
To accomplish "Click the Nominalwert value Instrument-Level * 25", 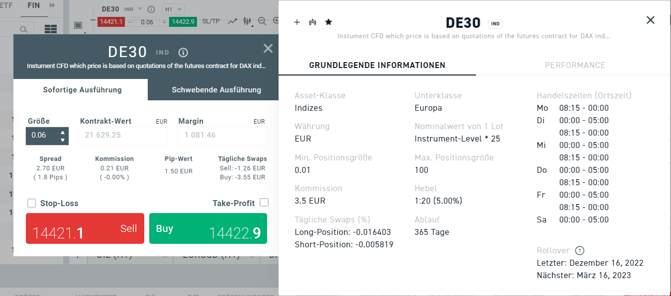I will click(x=457, y=139).
